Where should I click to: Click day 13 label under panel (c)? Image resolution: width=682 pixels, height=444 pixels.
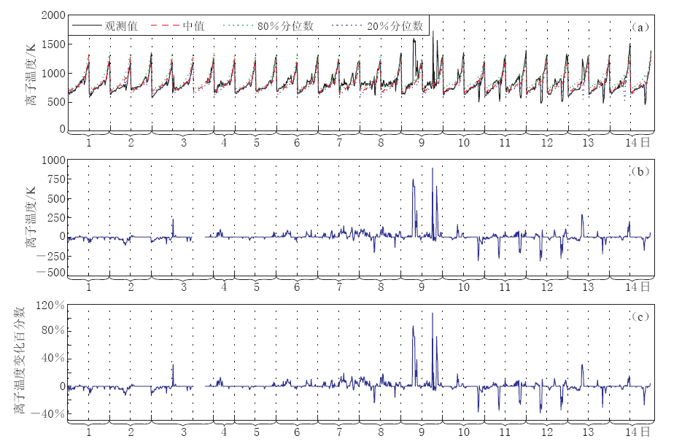point(588,432)
